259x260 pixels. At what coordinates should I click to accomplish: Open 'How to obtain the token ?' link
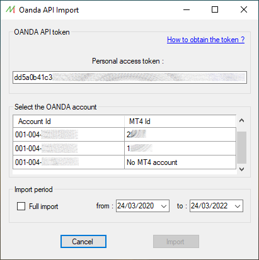click(x=205, y=40)
